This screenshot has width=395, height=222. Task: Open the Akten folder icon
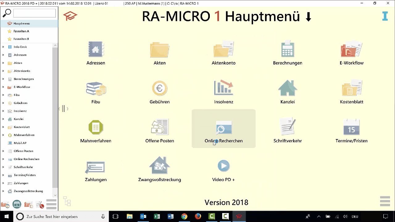pyautogui.click(x=160, y=49)
